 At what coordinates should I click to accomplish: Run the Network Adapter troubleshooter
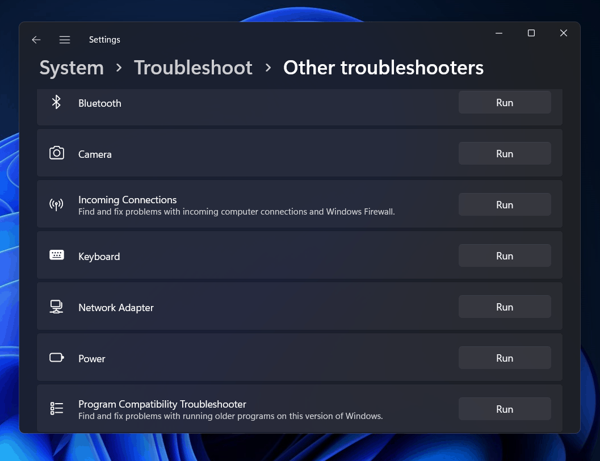[x=504, y=307]
